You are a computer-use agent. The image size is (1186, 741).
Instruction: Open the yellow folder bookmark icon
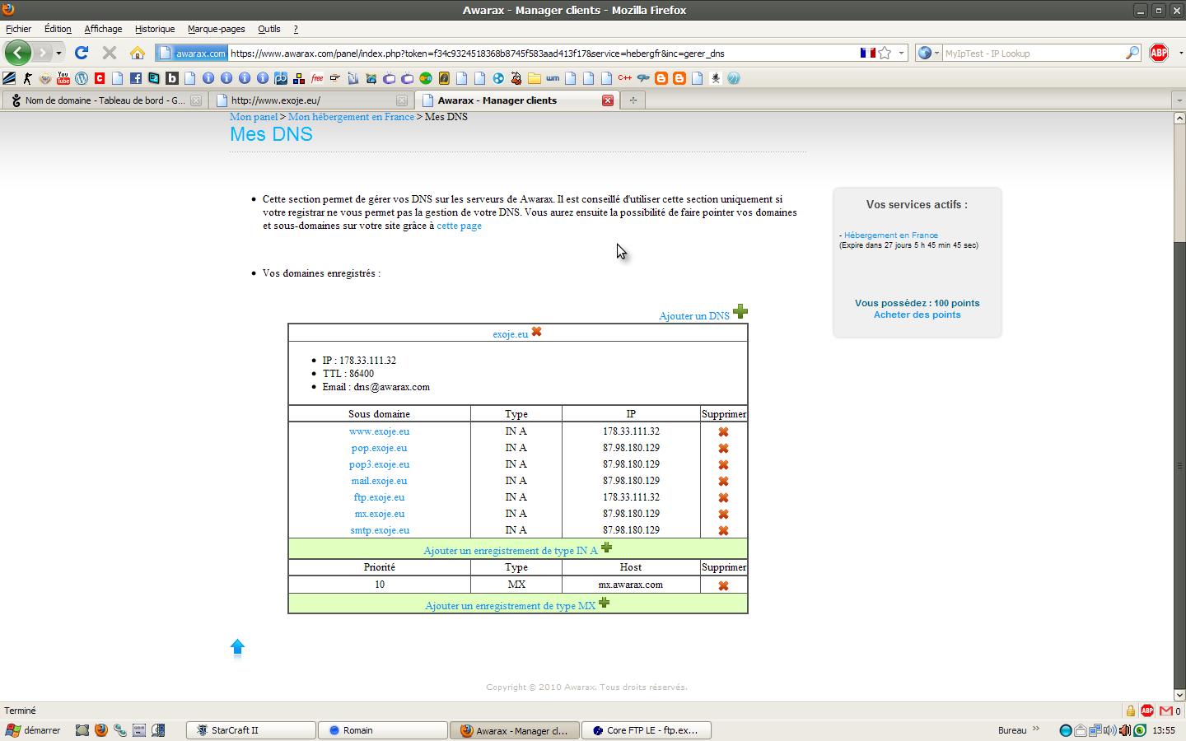[x=535, y=78]
